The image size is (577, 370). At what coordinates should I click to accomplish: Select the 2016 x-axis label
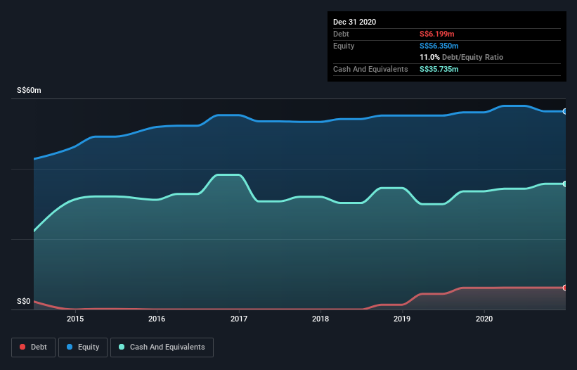[157, 319]
